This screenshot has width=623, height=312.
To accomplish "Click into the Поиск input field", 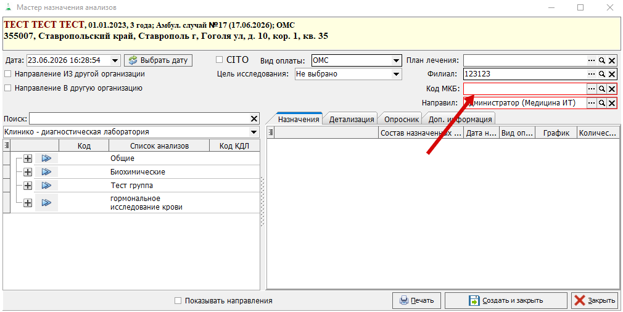I will (x=139, y=118).
